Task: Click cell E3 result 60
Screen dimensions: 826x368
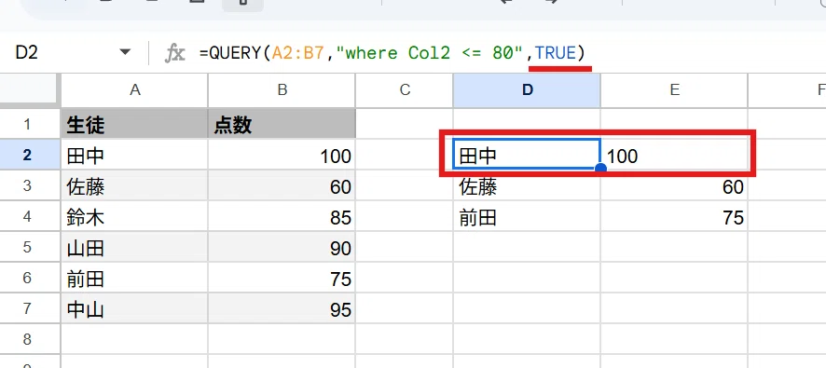Action: 674,185
